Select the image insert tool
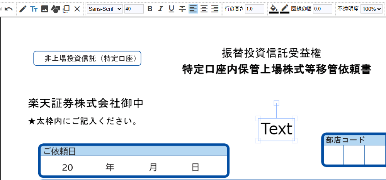Screen dimensions: 386x180 pos(44,9)
